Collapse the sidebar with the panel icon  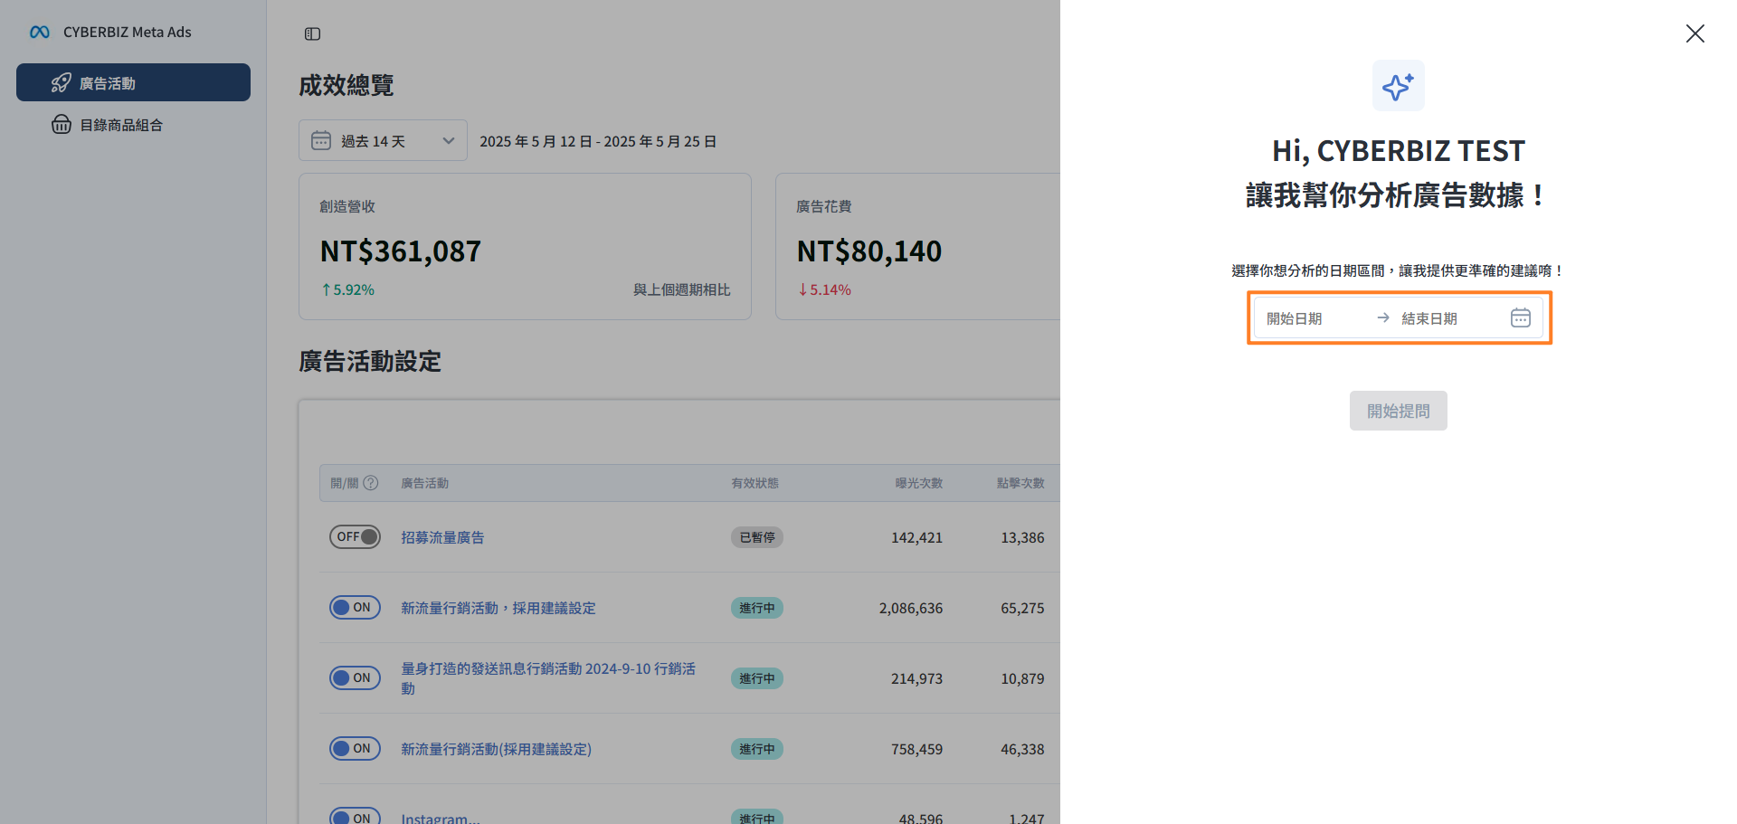pyautogui.click(x=312, y=34)
